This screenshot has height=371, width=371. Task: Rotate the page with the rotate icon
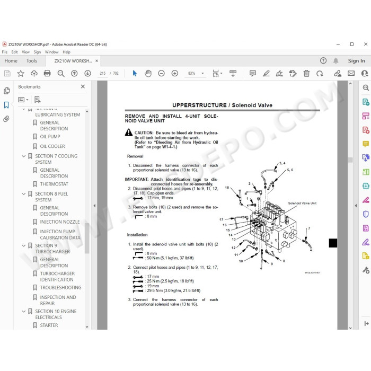click(320, 73)
